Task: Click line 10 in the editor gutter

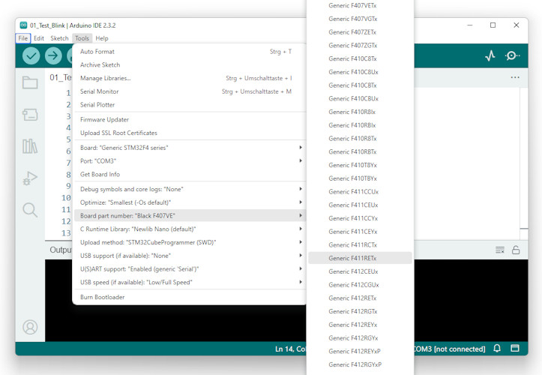Action: point(66,198)
